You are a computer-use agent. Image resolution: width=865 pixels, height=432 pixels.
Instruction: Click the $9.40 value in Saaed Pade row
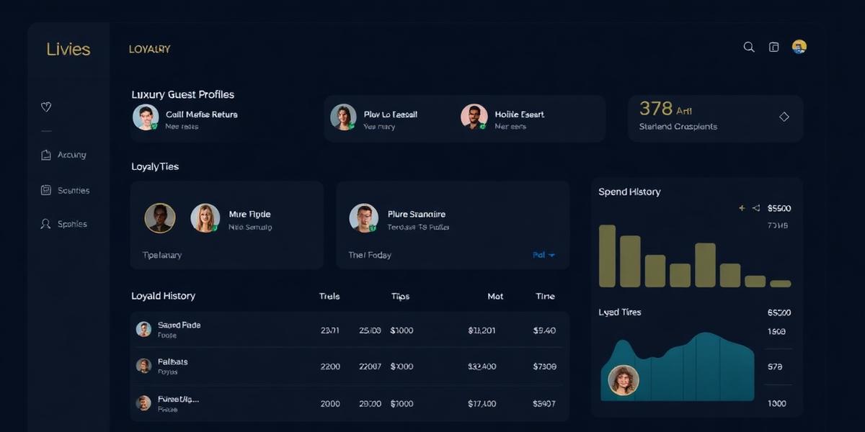coord(544,330)
